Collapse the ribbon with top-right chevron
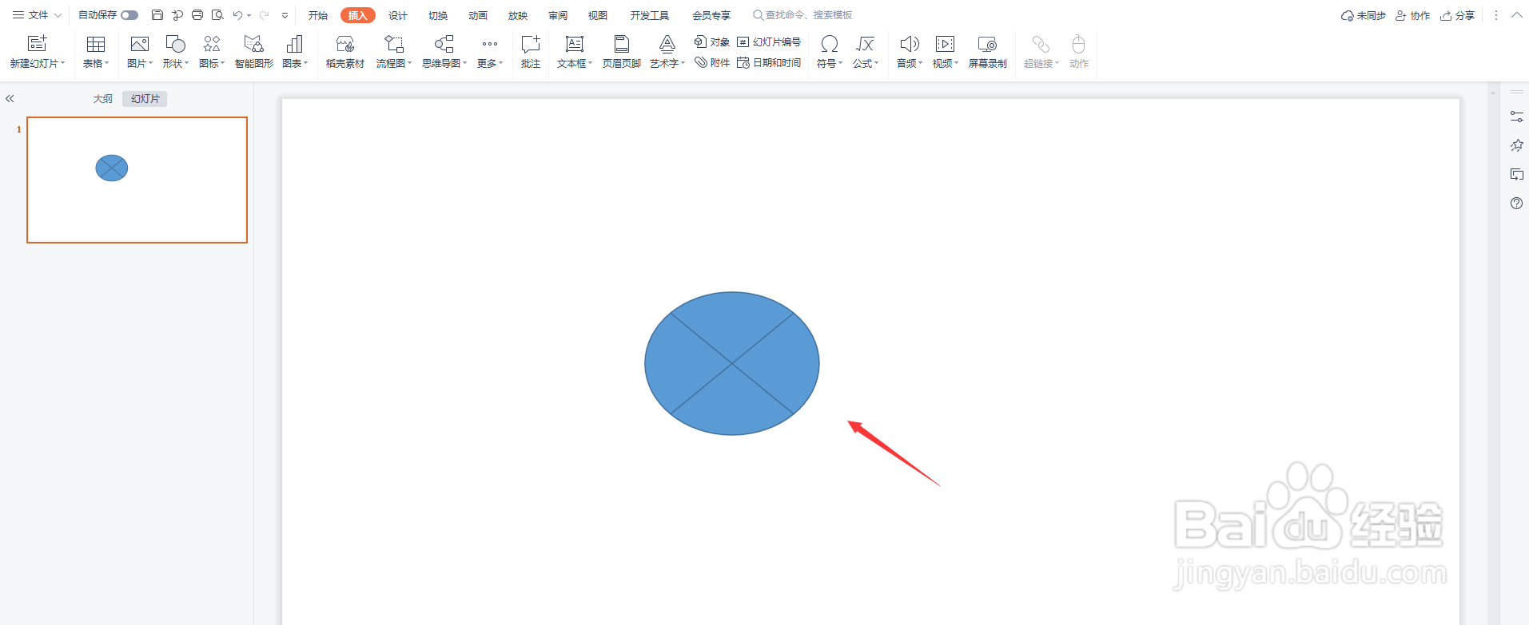Screen dimensions: 1529x625 [x=1516, y=15]
